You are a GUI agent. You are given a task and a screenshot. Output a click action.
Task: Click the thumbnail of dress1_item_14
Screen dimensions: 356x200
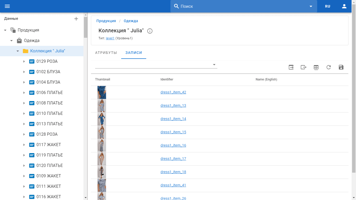coord(102,119)
